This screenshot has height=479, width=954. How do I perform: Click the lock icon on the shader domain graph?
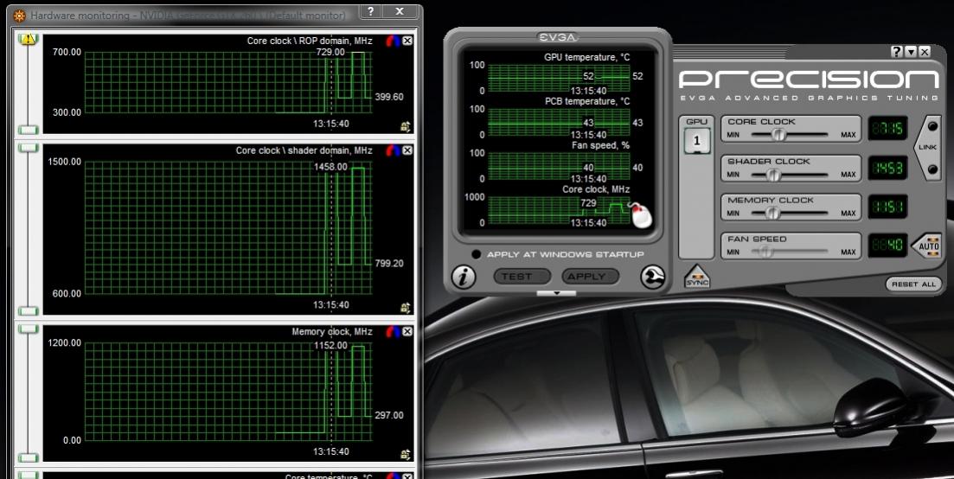tap(406, 308)
